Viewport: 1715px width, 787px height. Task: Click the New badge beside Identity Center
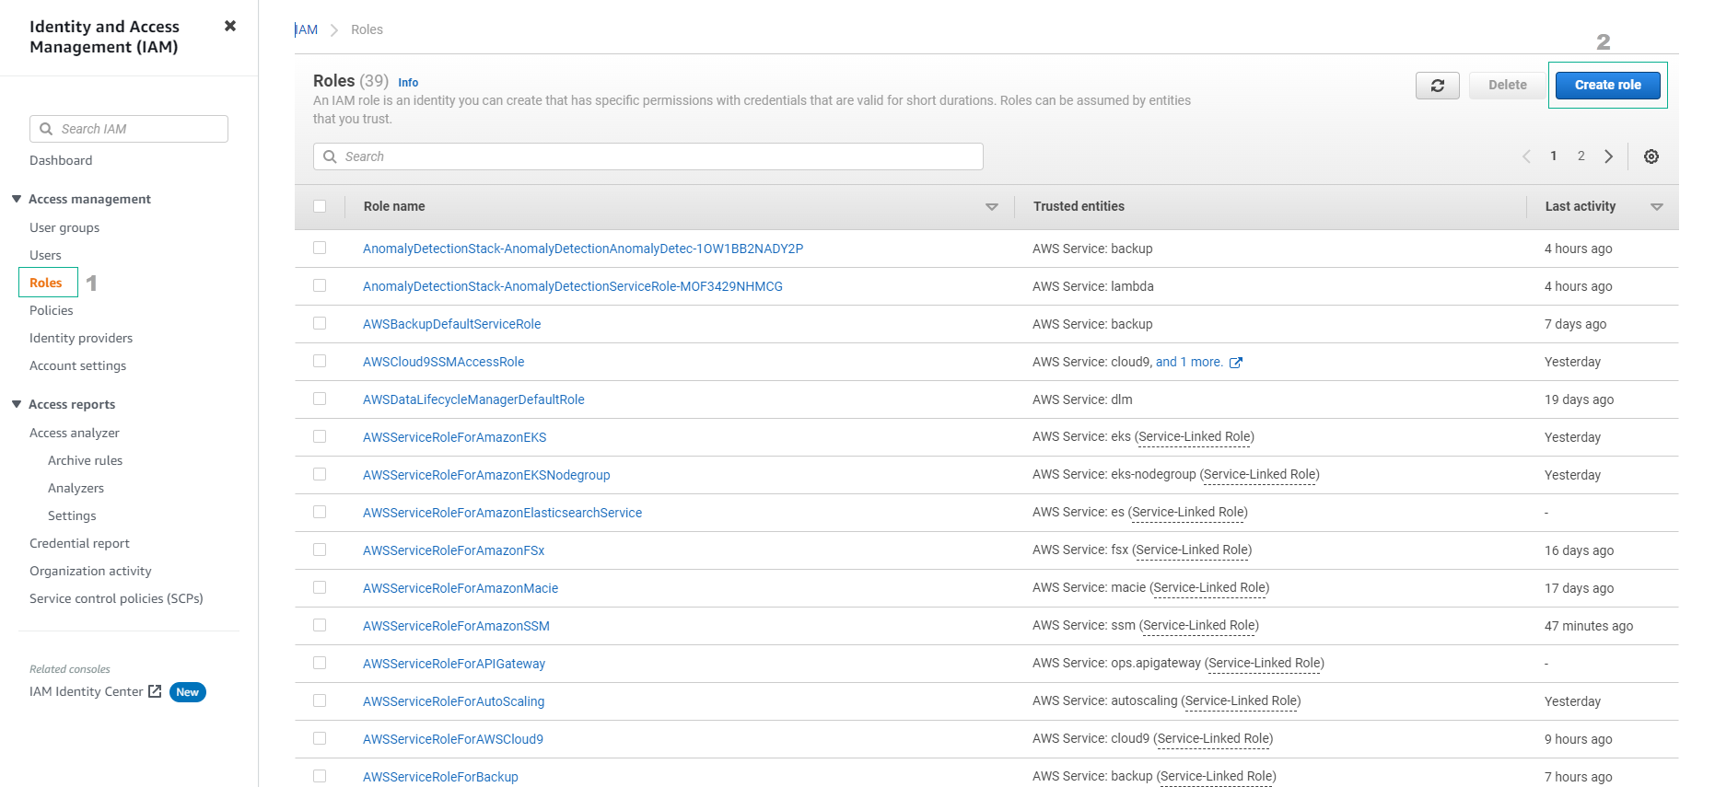point(188,692)
